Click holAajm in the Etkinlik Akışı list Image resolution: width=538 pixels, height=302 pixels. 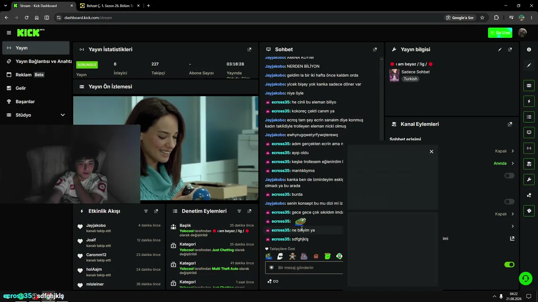pyautogui.click(x=94, y=270)
